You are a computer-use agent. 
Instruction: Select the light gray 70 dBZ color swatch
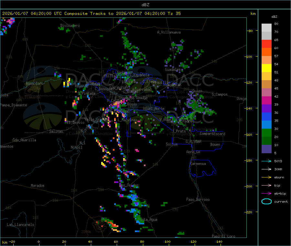click(x=266, y=36)
